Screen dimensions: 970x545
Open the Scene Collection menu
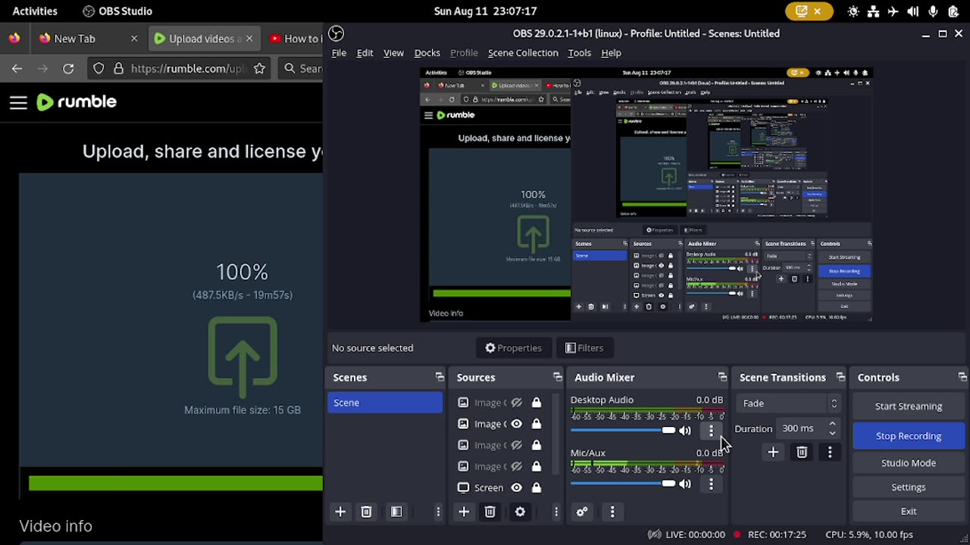pyautogui.click(x=523, y=53)
